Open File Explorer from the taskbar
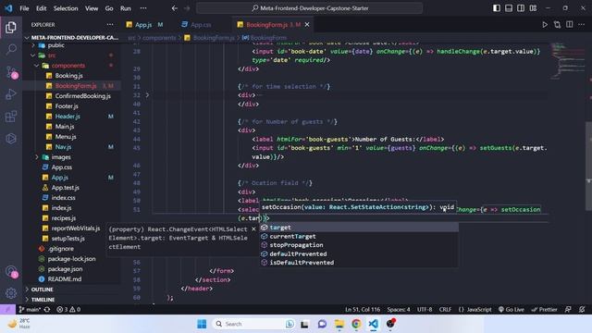Image resolution: width=592 pixels, height=333 pixels. coord(339,324)
